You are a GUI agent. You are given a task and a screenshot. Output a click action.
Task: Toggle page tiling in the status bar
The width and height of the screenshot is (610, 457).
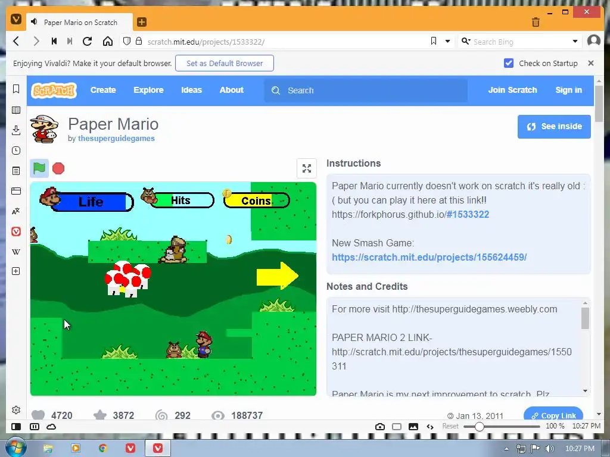coord(396,427)
